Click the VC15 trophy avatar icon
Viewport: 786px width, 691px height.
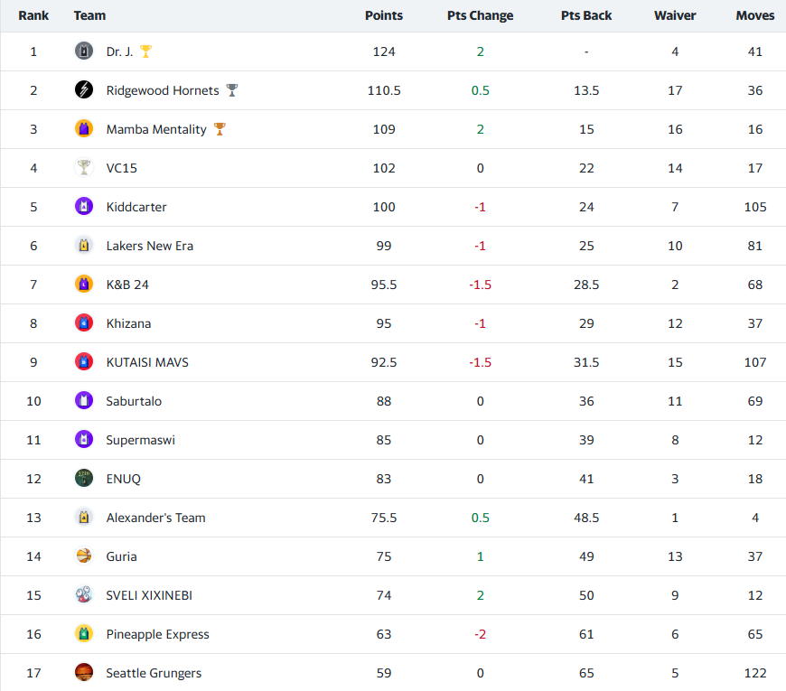84,168
